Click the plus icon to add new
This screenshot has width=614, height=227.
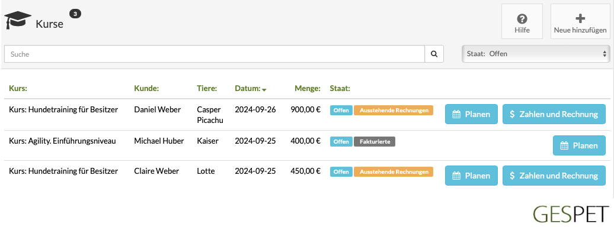(580, 18)
